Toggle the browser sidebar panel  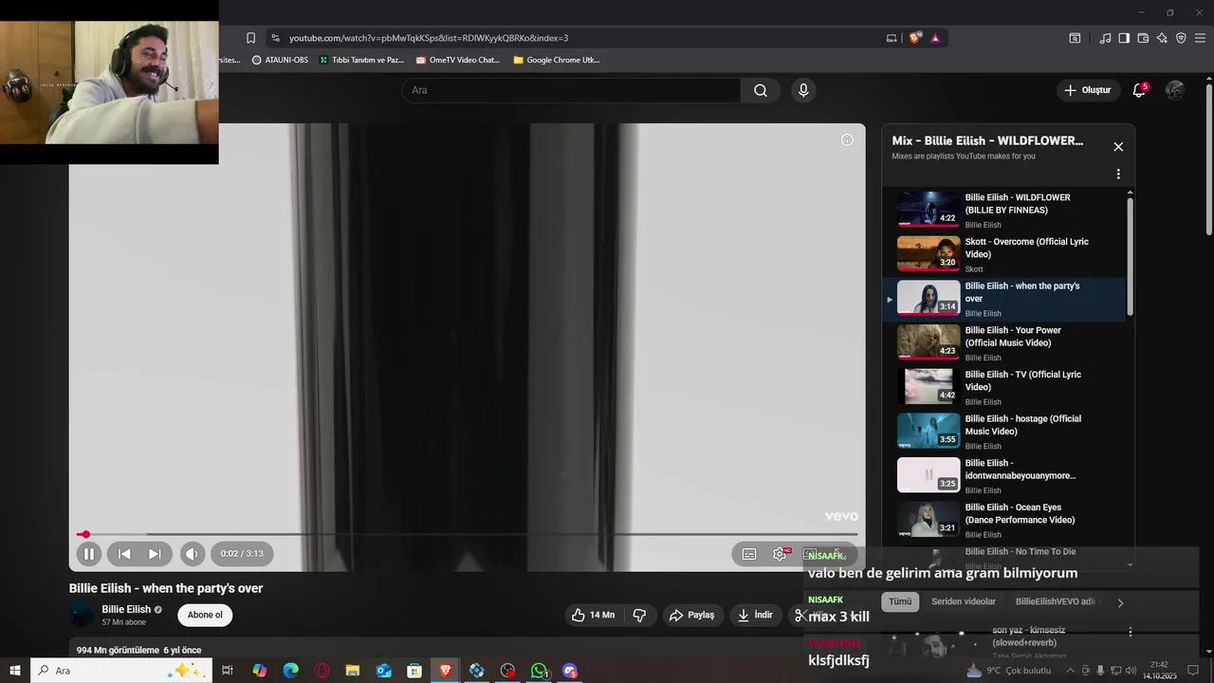click(1124, 38)
